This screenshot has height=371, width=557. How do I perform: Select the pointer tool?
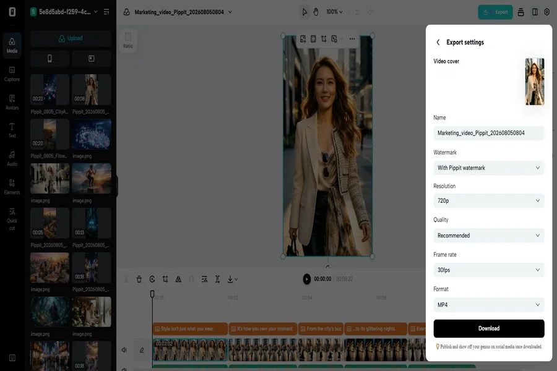(x=304, y=12)
